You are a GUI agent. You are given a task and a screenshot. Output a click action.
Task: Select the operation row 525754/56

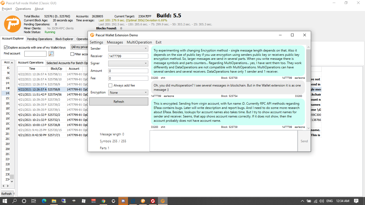[53, 94]
